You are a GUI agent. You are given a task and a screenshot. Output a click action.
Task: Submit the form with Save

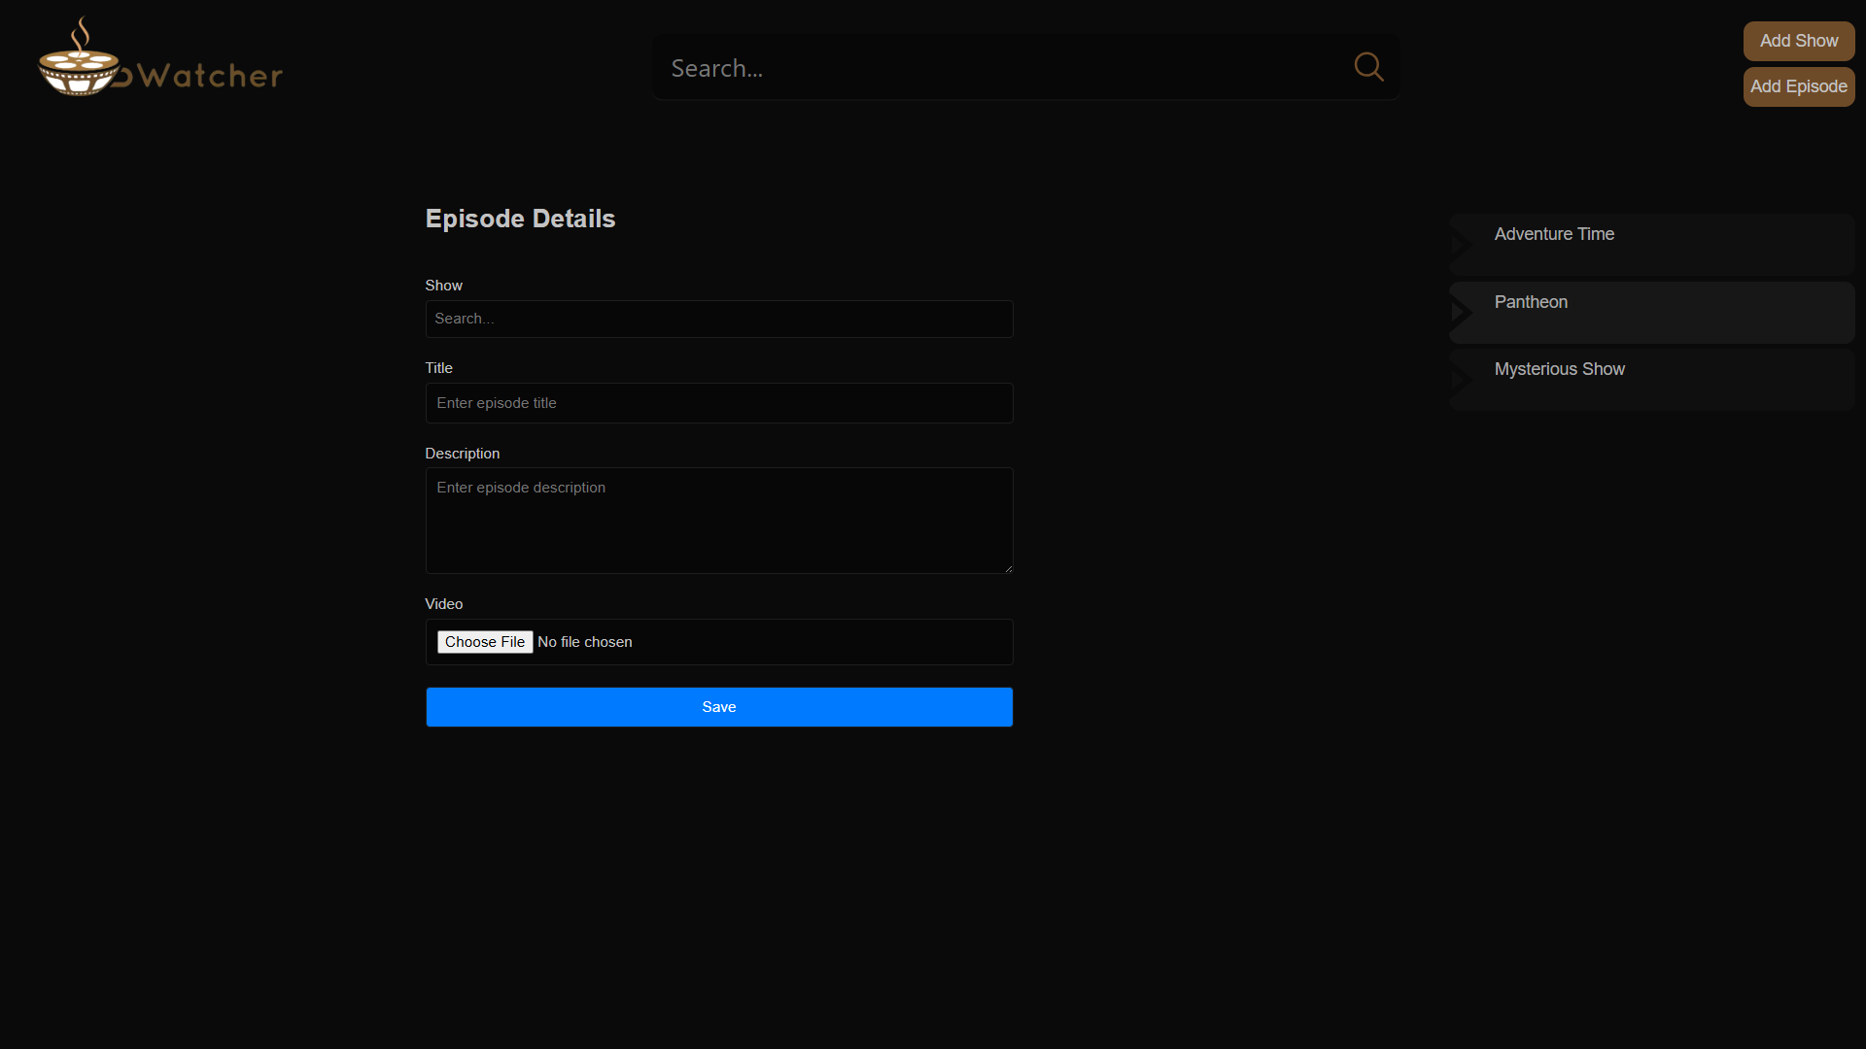(x=718, y=707)
